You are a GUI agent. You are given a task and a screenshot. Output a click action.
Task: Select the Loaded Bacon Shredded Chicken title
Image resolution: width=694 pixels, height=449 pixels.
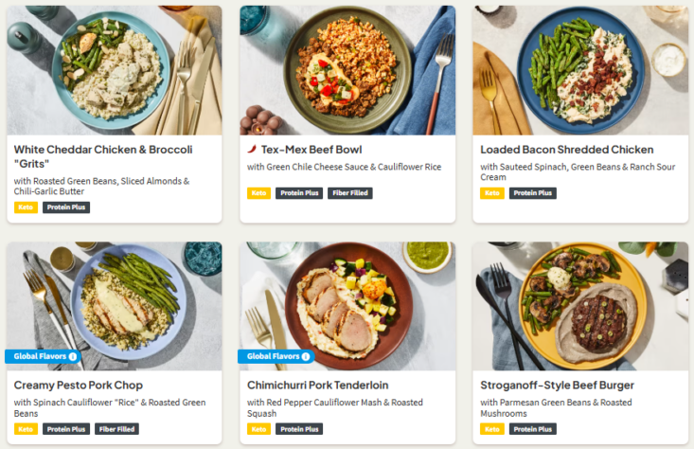[x=566, y=150]
